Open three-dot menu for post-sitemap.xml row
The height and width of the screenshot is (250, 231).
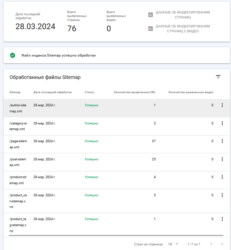(x=222, y=159)
